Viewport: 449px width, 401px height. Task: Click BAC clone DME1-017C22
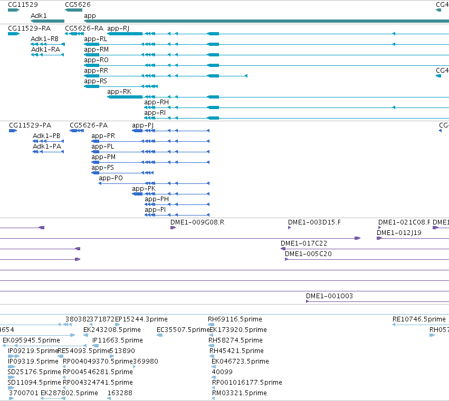[365, 249]
